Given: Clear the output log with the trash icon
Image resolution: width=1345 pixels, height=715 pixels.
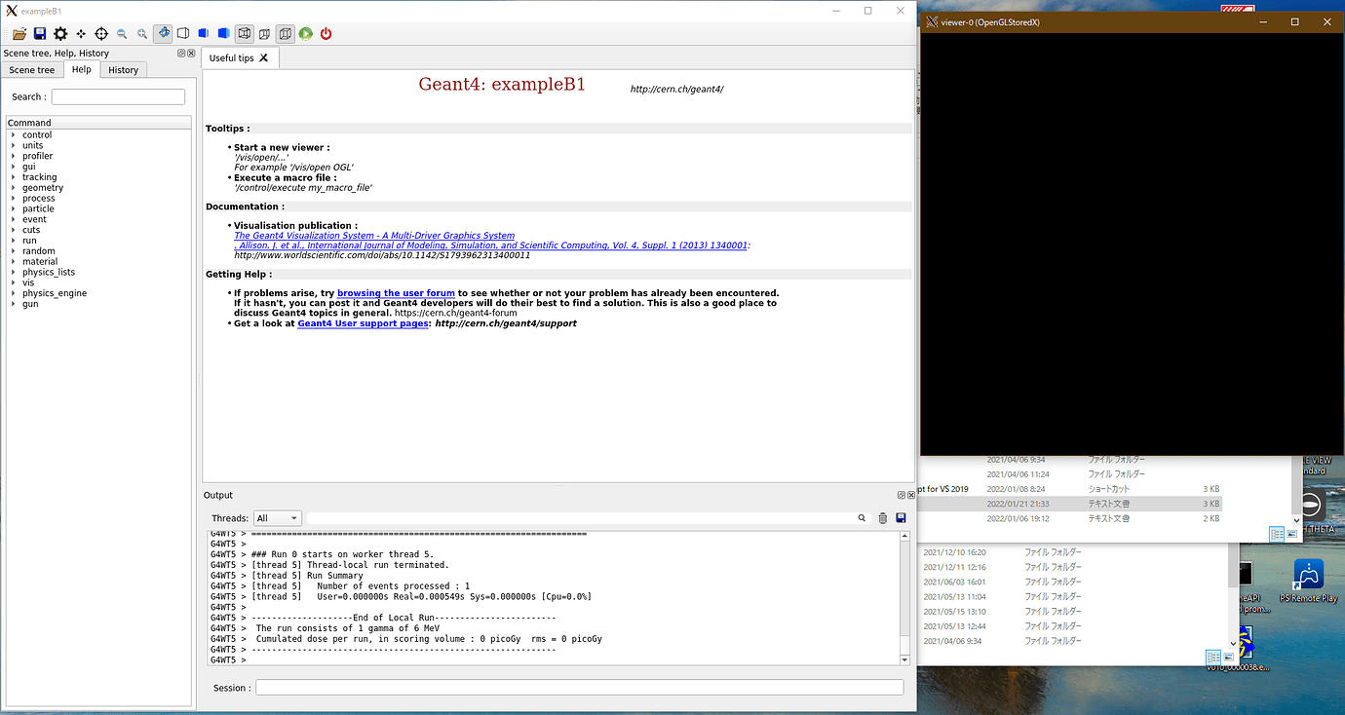Looking at the screenshot, I should pyautogui.click(x=882, y=517).
